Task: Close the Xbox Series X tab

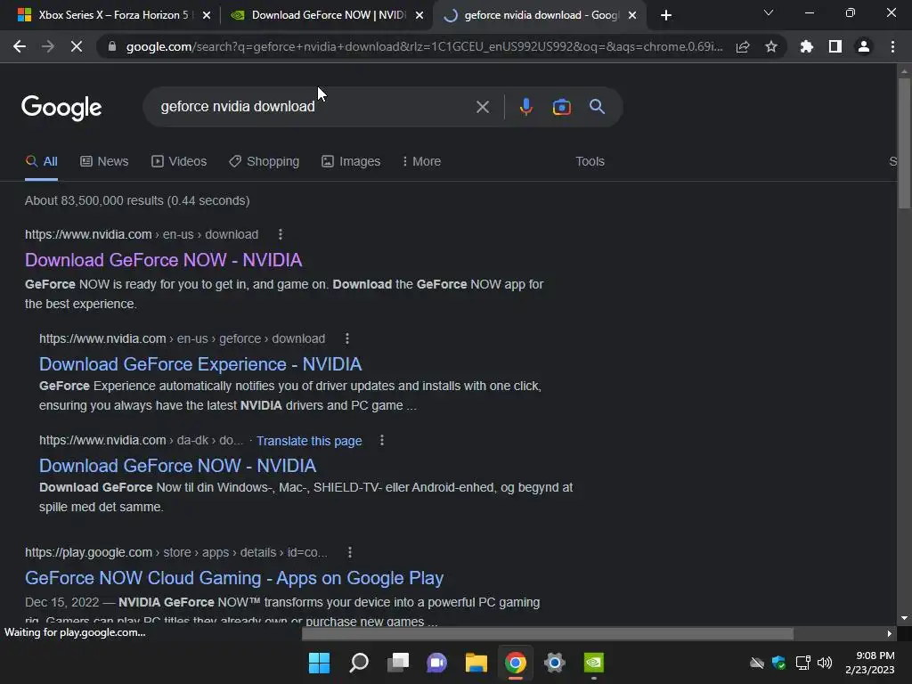Action: click(207, 16)
